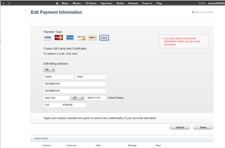Click the payment verification error message

coord(184,42)
